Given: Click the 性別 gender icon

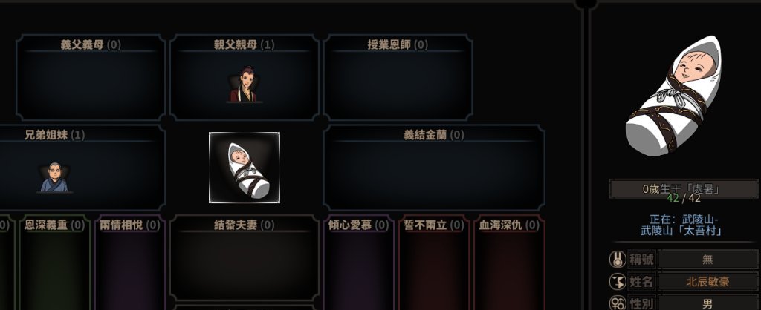Looking at the screenshot, I should [618, 303].
